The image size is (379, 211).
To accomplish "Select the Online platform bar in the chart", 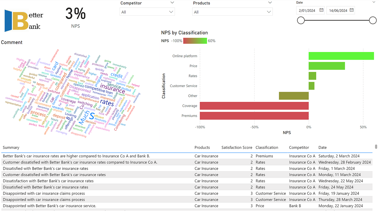I will (341, 56).
